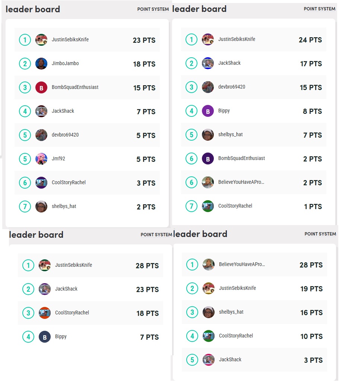Click the rank 1 circle beside 23 PTS
This screenshot has width=339, height=381.
coord(25,40)
